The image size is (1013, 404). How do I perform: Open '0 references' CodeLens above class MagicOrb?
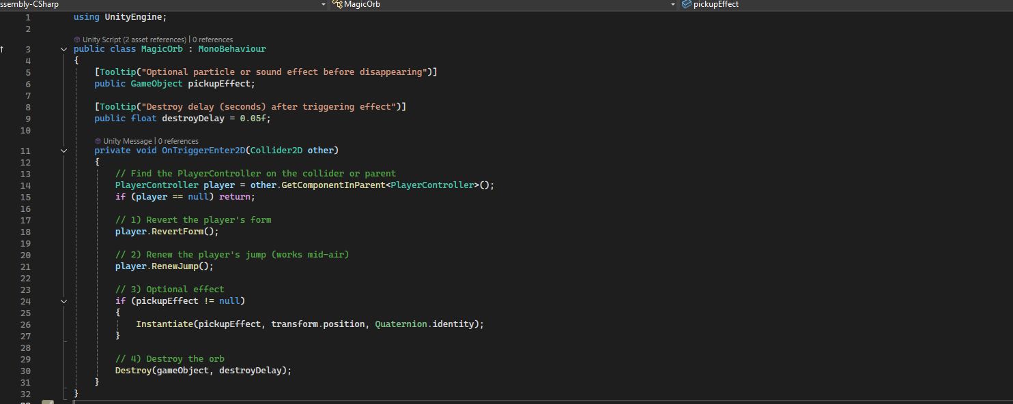pyautogui.click(x=212, y=40)
